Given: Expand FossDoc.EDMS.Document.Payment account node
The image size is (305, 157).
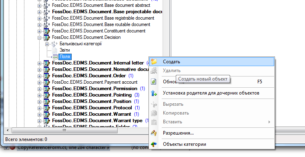Looking at the screenshot, I should point(40,83).
